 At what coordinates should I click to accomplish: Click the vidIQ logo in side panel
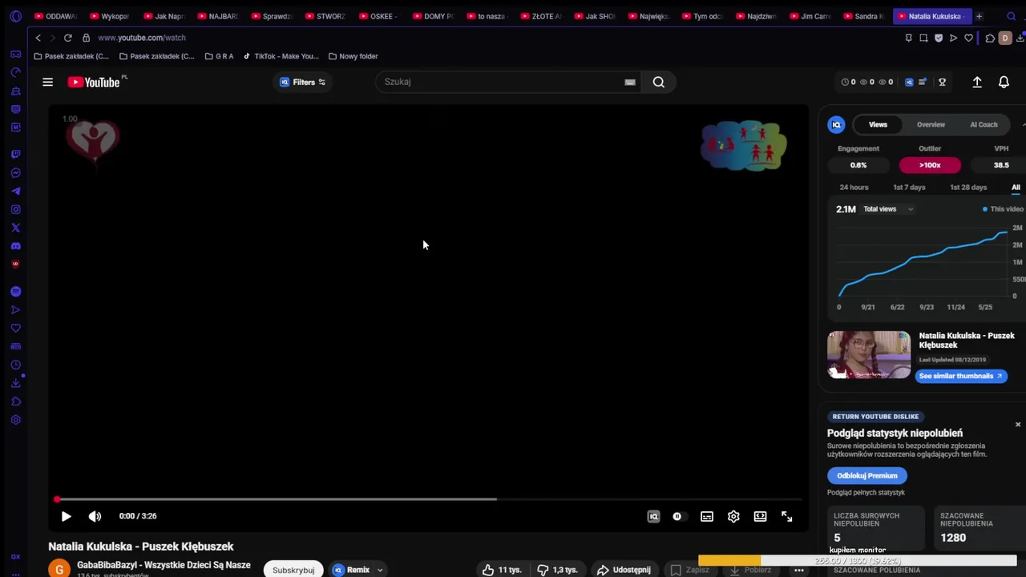click(x=836, y=124)
